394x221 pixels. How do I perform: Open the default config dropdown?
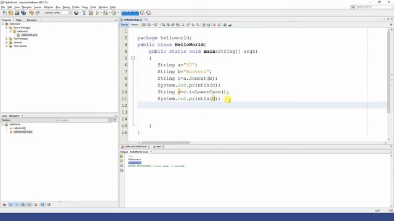coord(58,13)
